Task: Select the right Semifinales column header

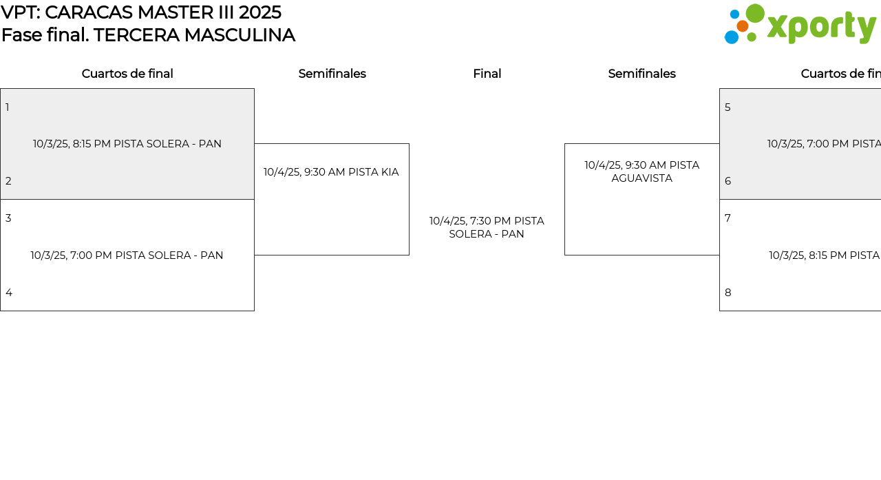Action: [x=641, y=74]
